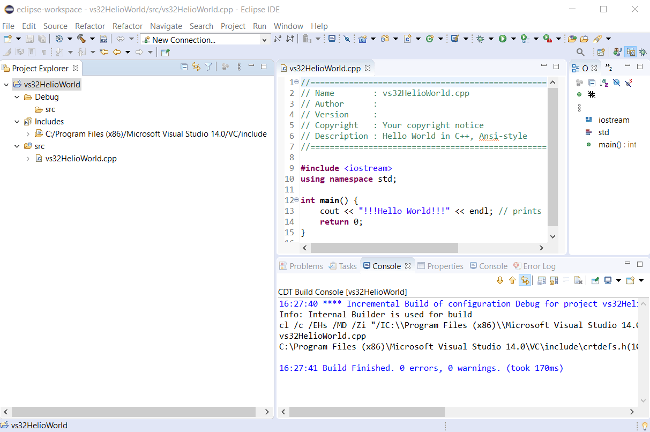Image resolution: width=650 pixels, height=432 pixels.
Task: Click the Pin Editor icon beside the Forward arrow
Action: 165,52
